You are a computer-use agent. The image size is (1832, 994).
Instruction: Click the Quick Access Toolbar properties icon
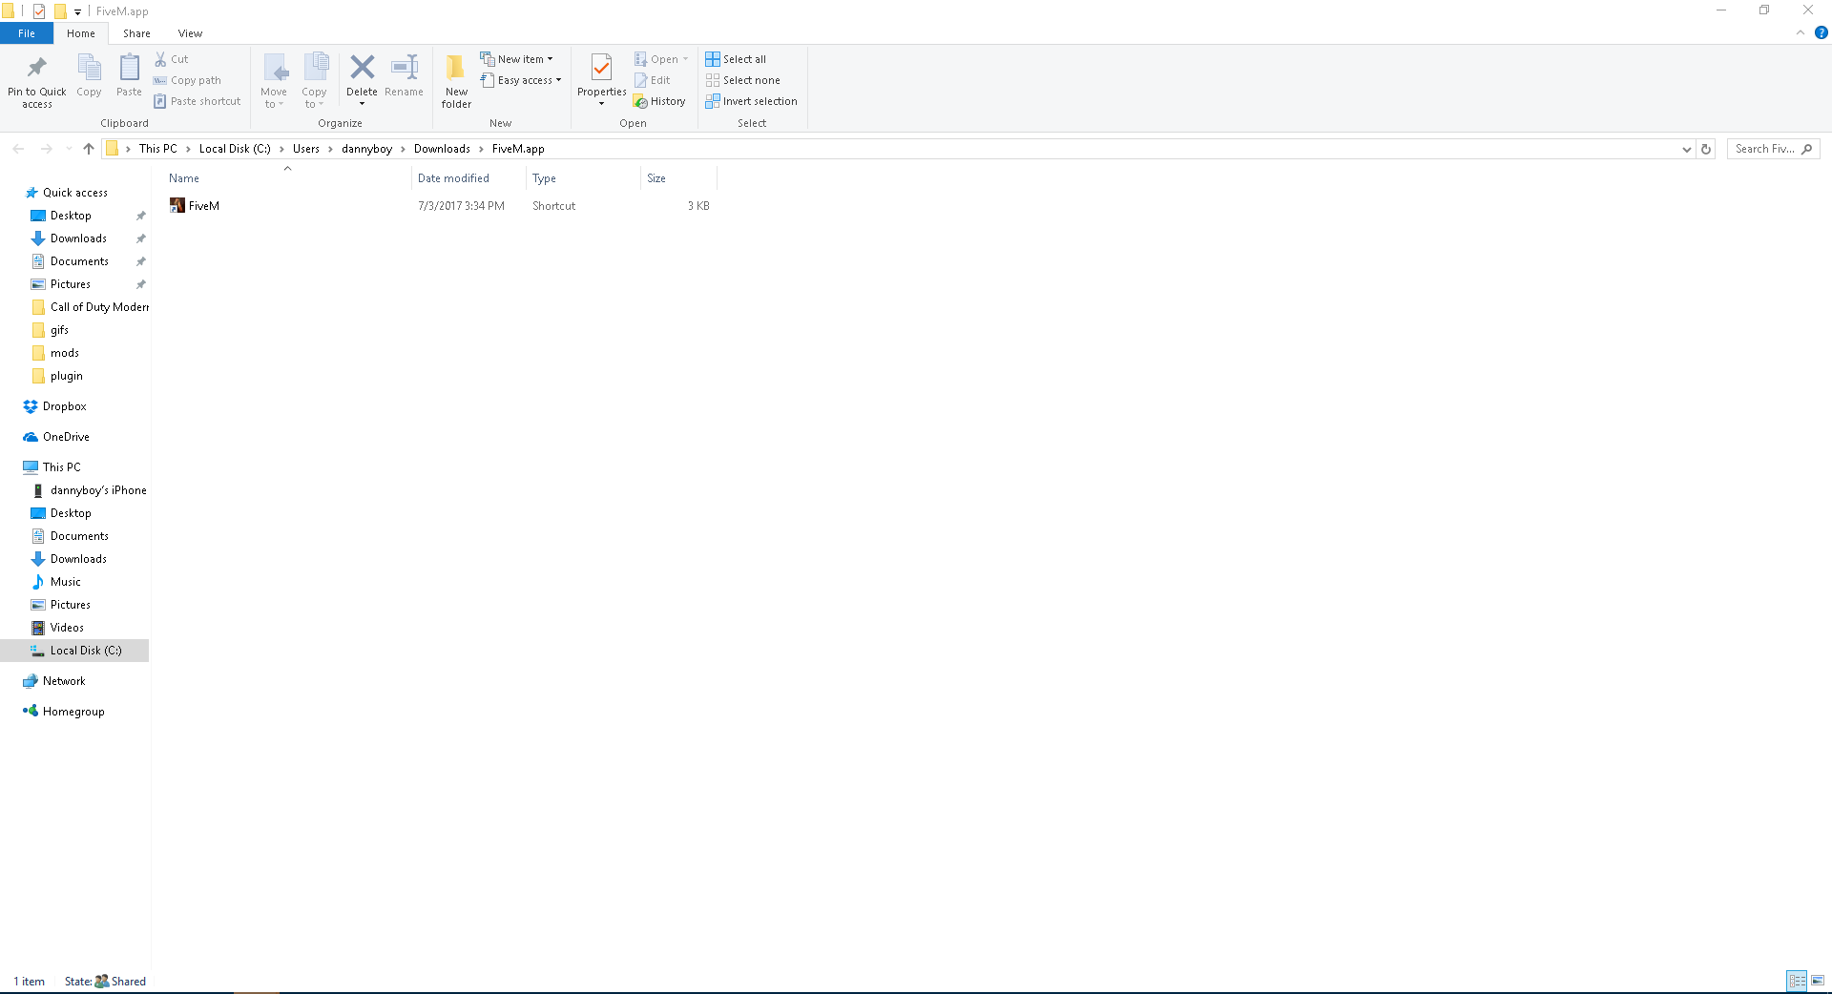pos(39,11)
